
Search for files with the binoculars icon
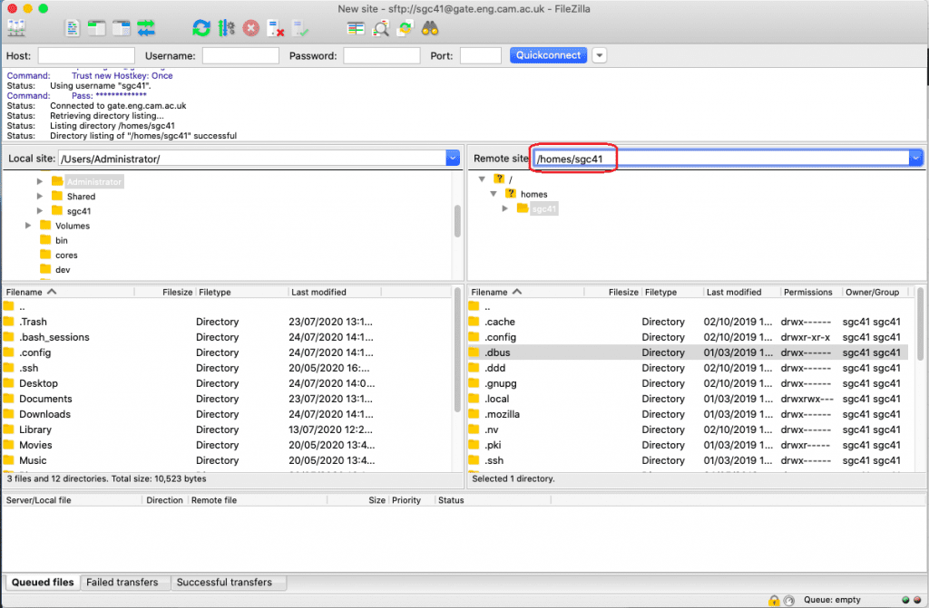pyautogui.click(x=430, y=27)
